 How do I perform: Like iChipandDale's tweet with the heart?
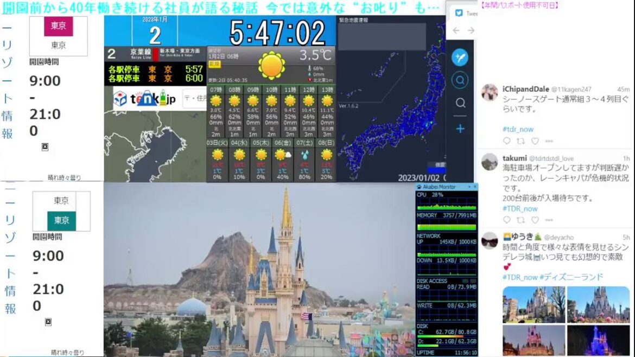[535, 141]
